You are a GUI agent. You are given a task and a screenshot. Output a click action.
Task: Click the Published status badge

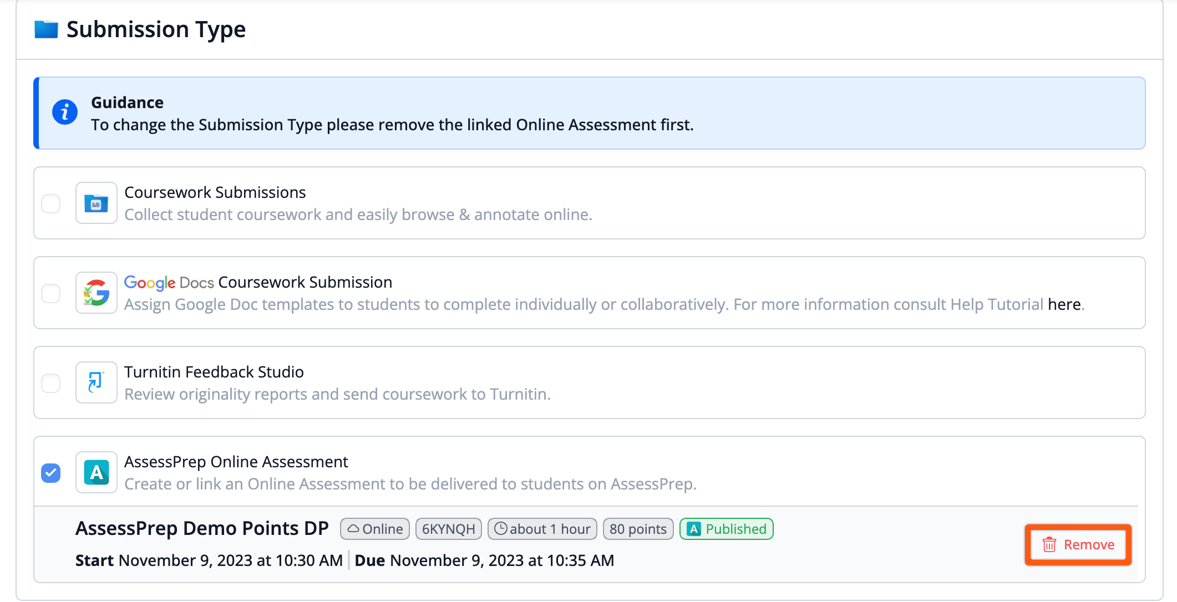click(x=726, y=529)
